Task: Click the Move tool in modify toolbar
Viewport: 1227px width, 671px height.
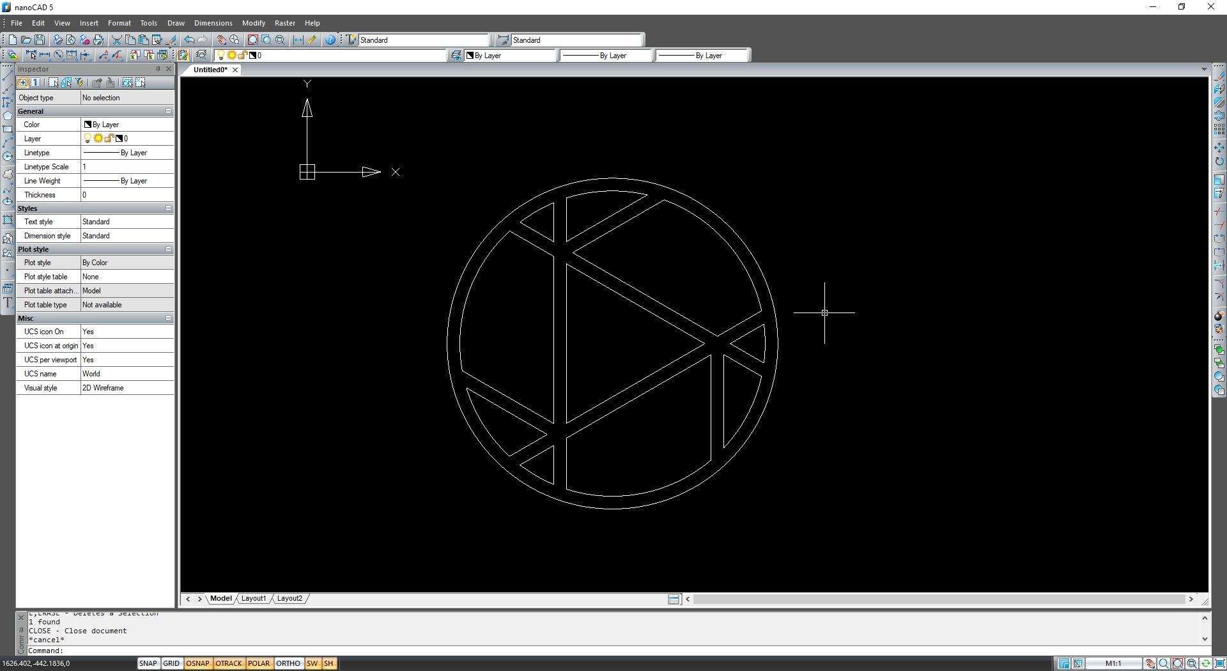Action: tap(1219, 148)
